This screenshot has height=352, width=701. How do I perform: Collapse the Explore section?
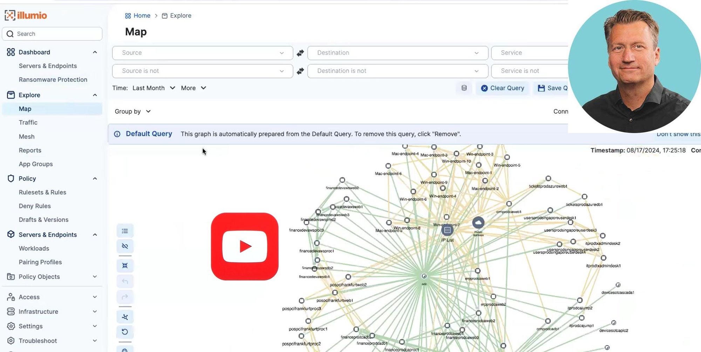tap(95, 95)
